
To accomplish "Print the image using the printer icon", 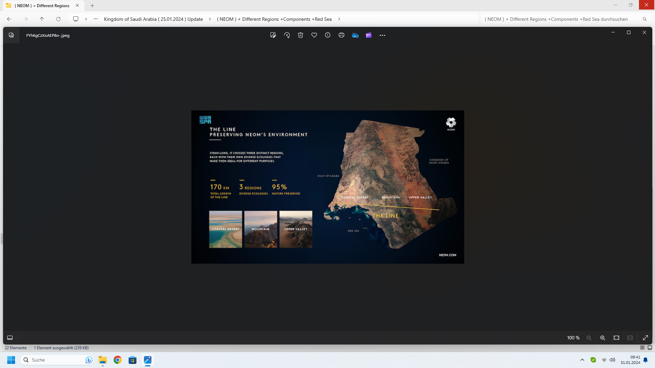I will click(341, 35).
